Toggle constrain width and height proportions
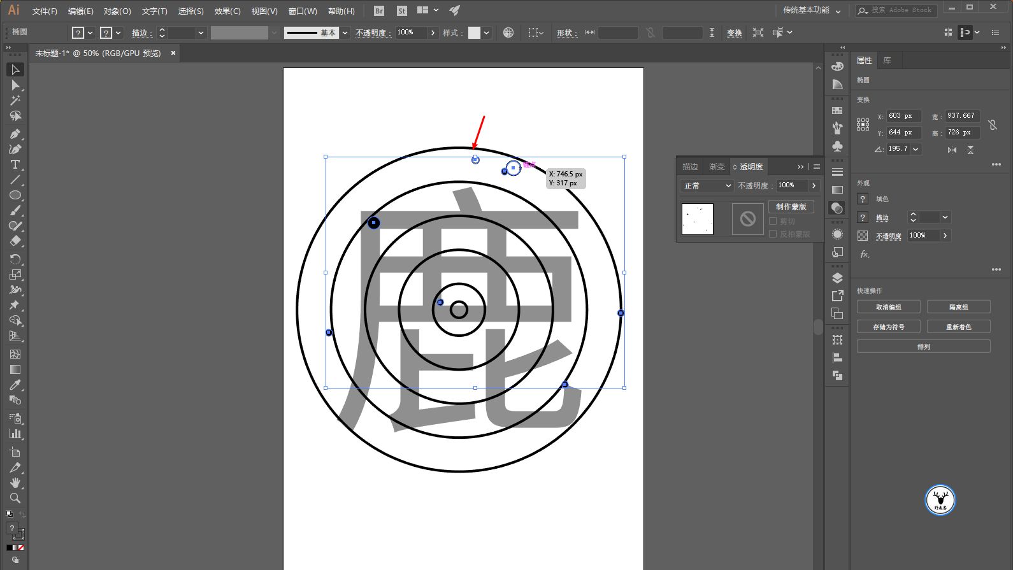1013x570 pixels. tap(993, 125)
